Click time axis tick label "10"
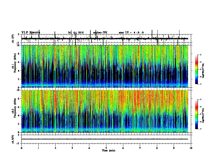Viewport: 215px width, 166px height. tap(191, 148)
